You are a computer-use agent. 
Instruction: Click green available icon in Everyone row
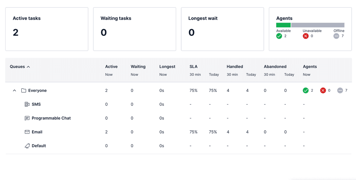[305, 91]
